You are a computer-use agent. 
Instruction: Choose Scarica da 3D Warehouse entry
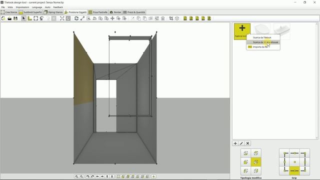263,42
